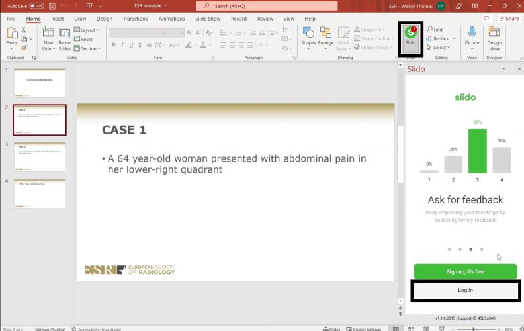Switch to the Transitions ribbon tab
Image resolution: width=524 pixels, height=331 pixels.
click(136, 19)
